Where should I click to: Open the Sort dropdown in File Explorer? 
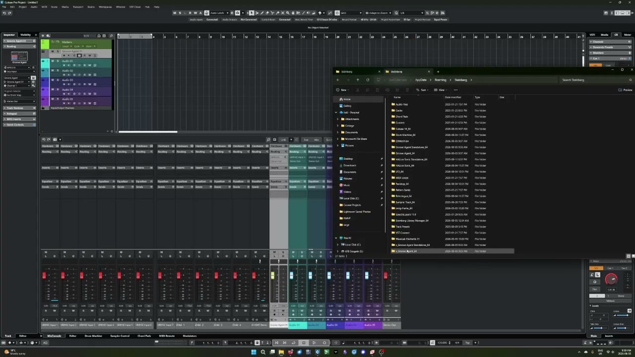coord(423,90)
